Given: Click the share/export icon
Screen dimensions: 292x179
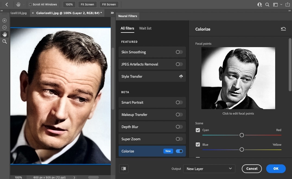Looking at the screenshot, I should (288, 4).
